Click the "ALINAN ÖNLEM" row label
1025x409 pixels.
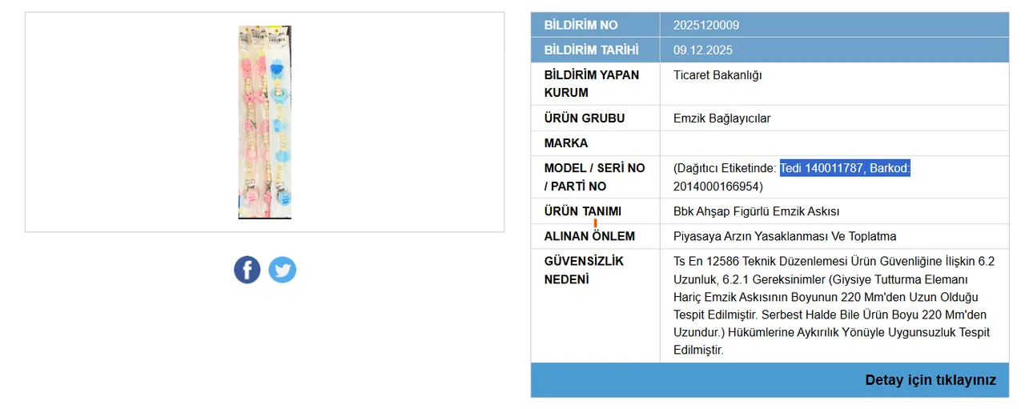(x=589, y=236)
